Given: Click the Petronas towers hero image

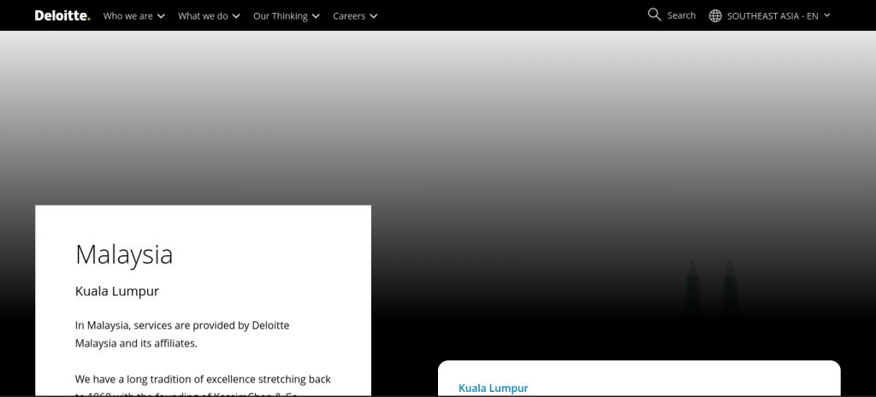Looking at the screenshot, I should (712, 290).
